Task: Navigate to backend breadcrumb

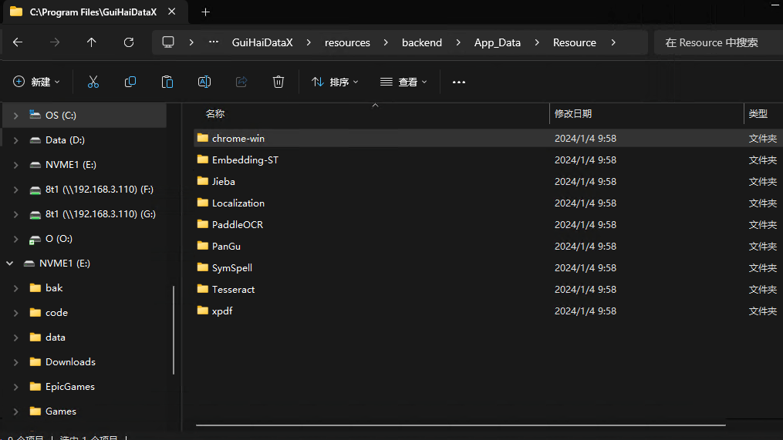Action: (422, 42)
